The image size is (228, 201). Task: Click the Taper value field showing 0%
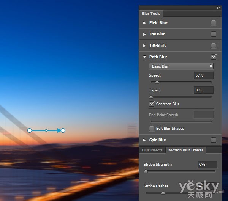tap(204, 90)
